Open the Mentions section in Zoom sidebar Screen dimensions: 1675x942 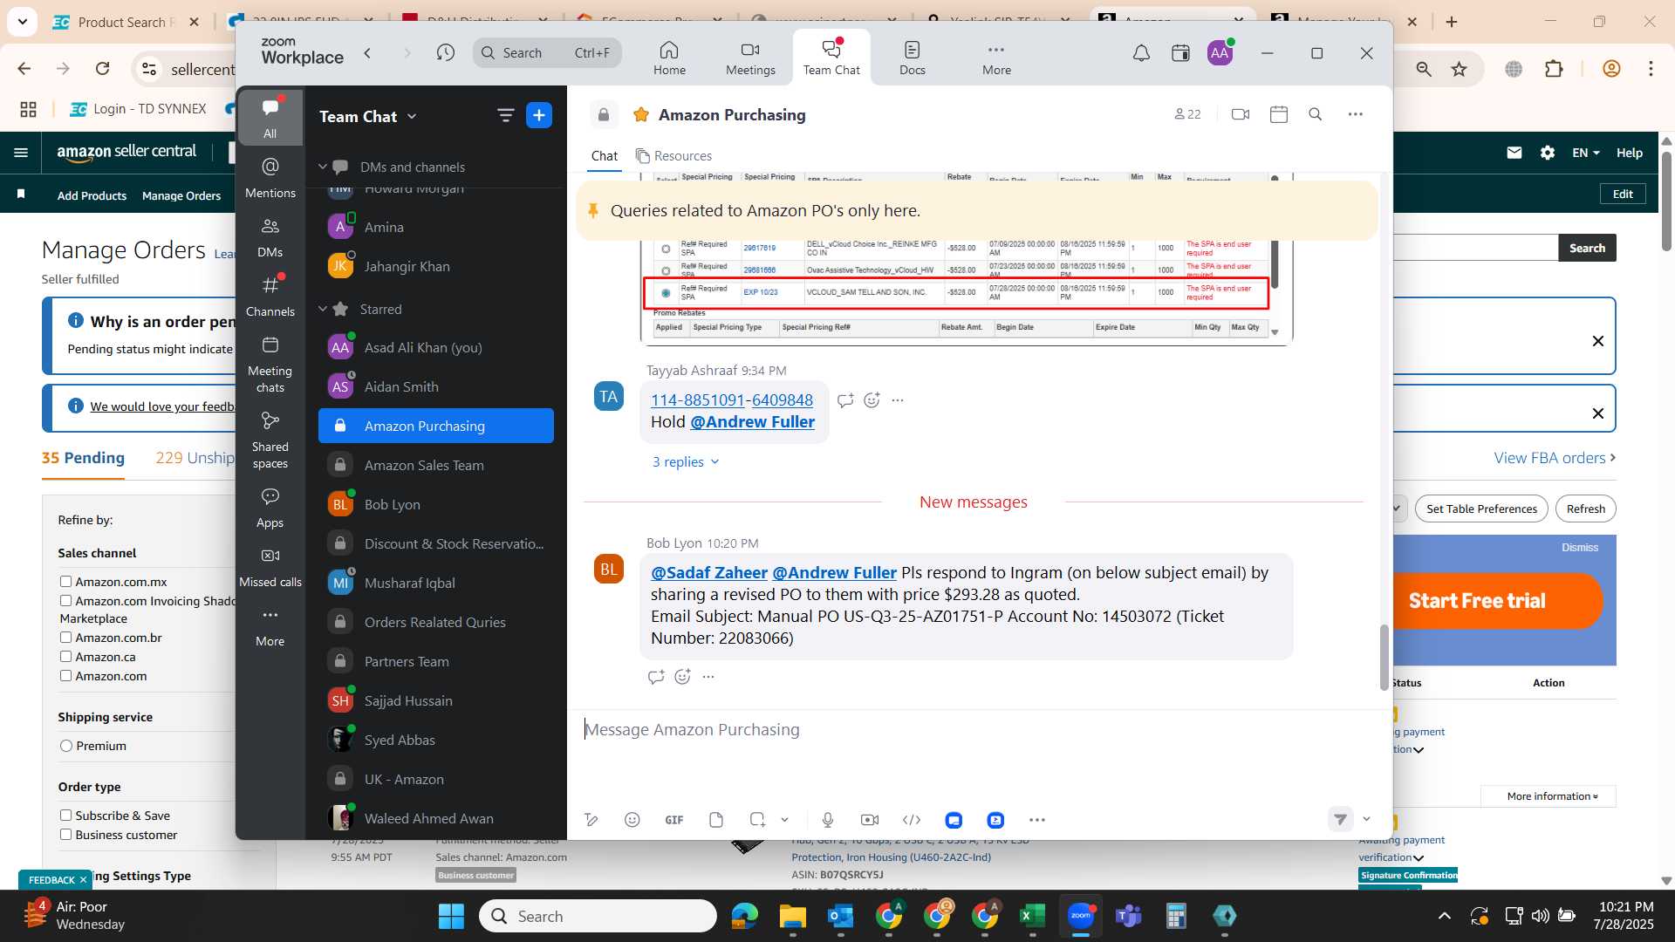coord(270,177)
